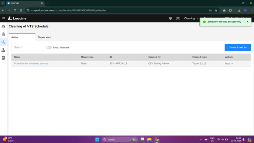
Task: Select the process workflow icon in sidebar
Action: (x=3, y=42)
